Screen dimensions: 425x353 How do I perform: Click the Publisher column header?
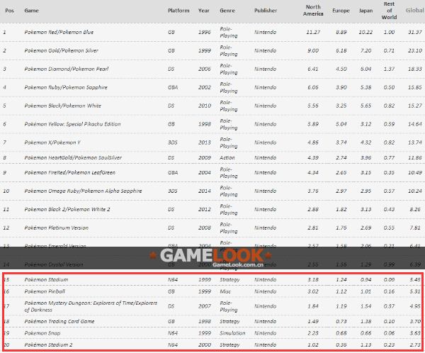click(266, 11)
